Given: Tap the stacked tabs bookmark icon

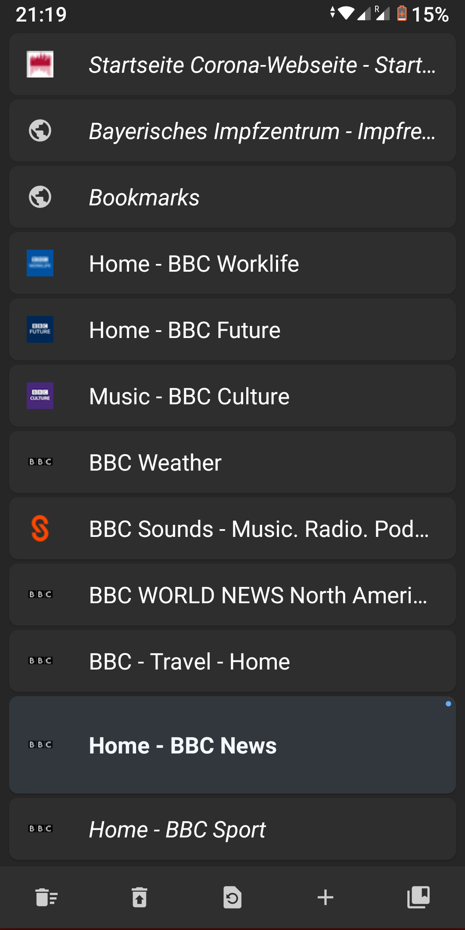Looking at the screenshot, I should (418, 898).
